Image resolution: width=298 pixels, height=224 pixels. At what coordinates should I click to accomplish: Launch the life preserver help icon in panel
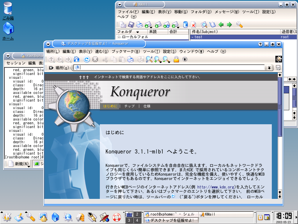[116, 217]
